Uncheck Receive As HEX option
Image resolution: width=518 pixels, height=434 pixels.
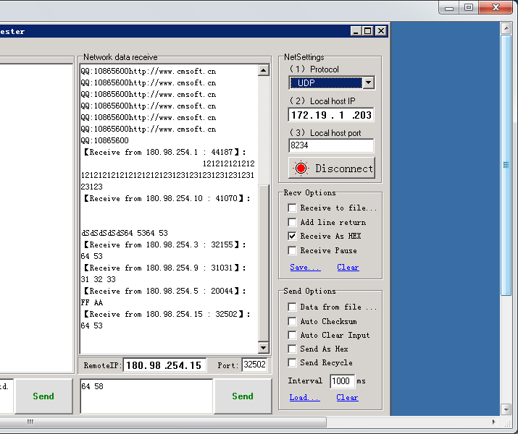(293, 236)
